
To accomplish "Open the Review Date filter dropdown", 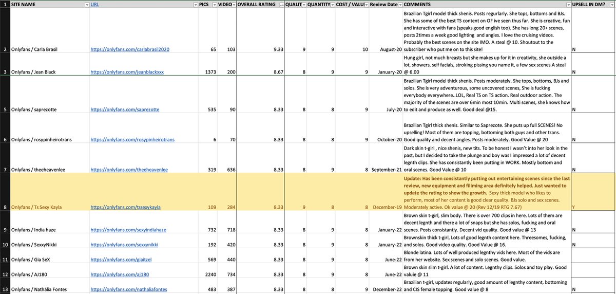I will [400, 4].
